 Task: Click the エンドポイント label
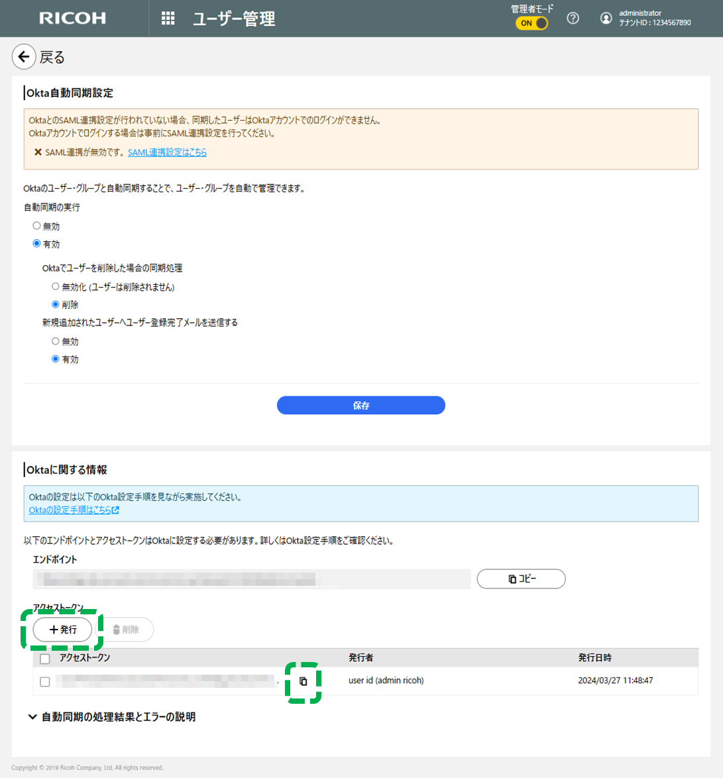[x=55, y=560]
